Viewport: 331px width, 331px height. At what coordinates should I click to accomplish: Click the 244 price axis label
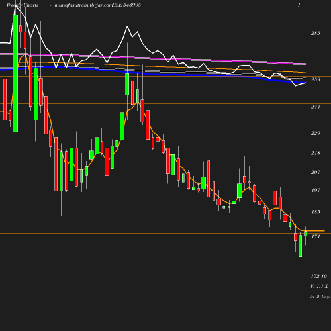(x=315, y=107)
